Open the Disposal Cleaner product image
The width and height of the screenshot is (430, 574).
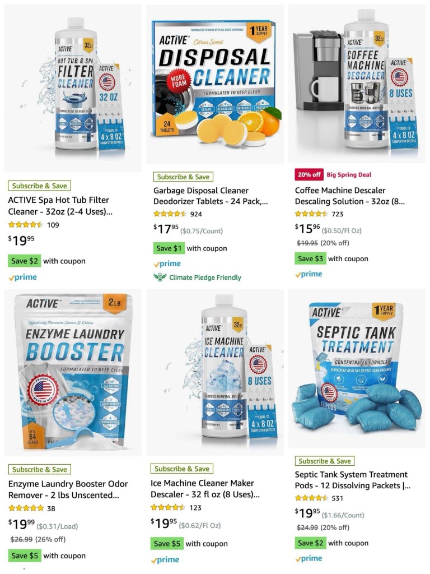coord(215,84)
